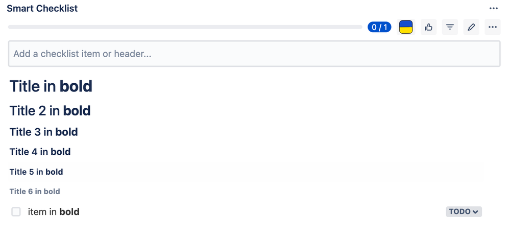This screenshot has height=238, width=510.
Task: Select the 'Title in bold' header
Action: tap(51, 86)
